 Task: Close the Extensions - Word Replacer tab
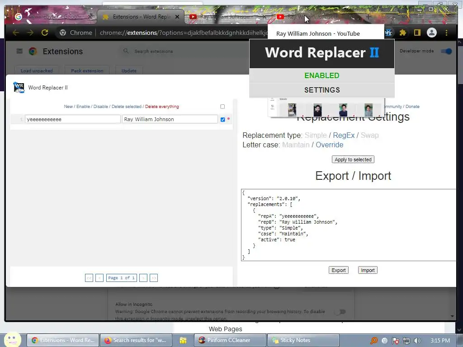[x=177, y=17]
